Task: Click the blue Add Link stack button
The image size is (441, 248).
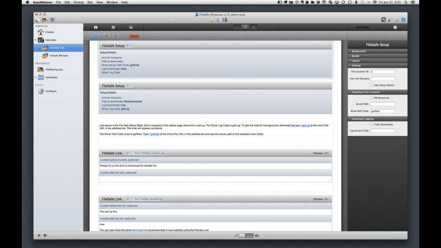Action: pyautogui.click(x=96, y=35)
